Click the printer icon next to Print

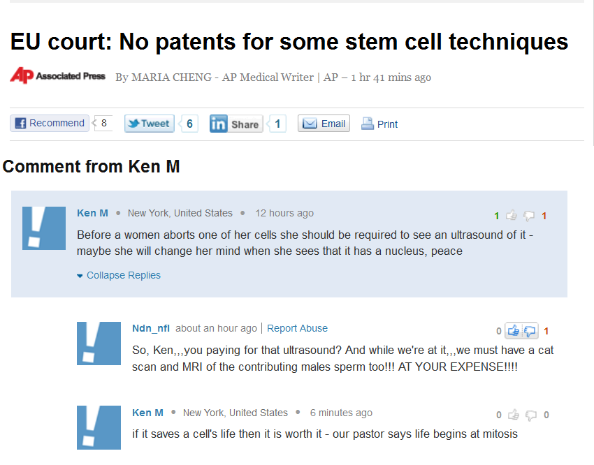coord(366,123)
